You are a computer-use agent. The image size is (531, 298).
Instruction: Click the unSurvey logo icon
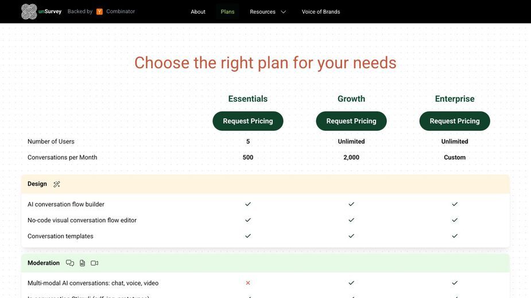coord(29,11)
